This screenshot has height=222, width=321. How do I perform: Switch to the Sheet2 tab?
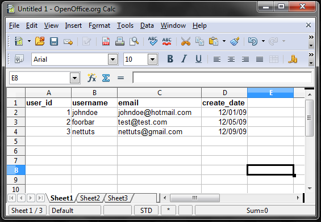click(90, 198)
